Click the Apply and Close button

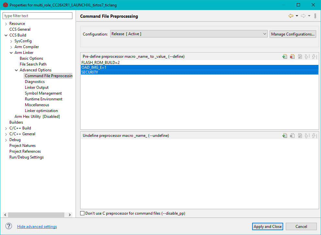(x=268, y=227)
